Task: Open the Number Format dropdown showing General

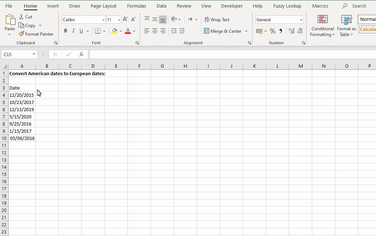Action: point(279,19)
